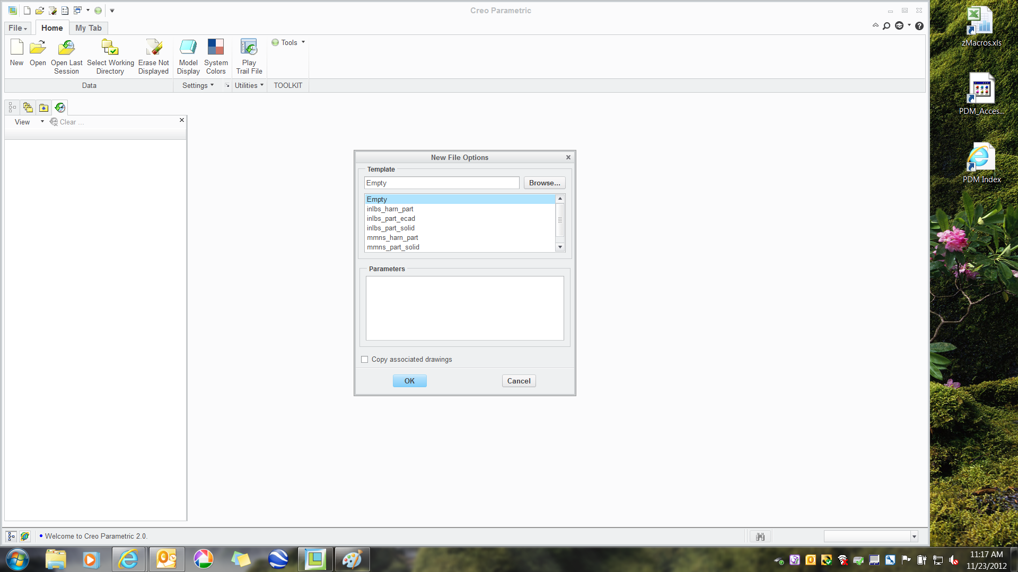Open selection filter dropdown in status bar
Screen dimensions: 1018x572
coord(914,537)
